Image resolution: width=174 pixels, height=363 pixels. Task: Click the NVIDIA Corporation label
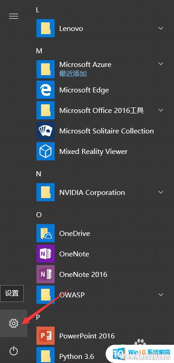coord(92,192)
